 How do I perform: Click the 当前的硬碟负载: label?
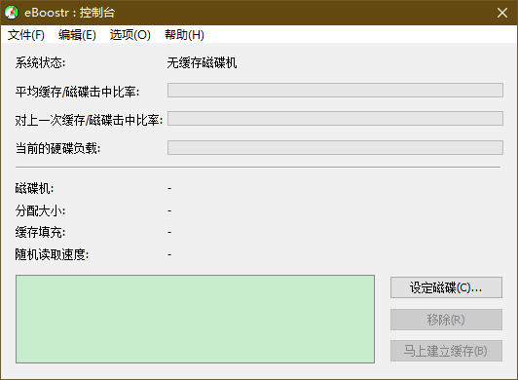[x=57, y=148]
